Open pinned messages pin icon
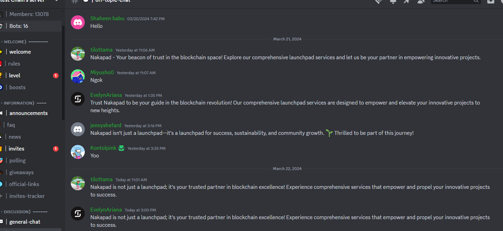The image size is (503, 231). point(407,1)
